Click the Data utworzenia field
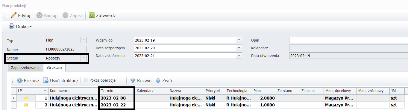The width and height of the screenshot is (408, 110). tap(348, 56)
